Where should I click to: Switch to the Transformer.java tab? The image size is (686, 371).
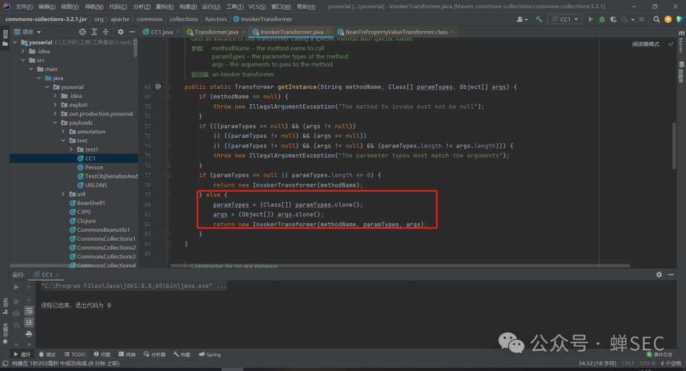(216, 32)
